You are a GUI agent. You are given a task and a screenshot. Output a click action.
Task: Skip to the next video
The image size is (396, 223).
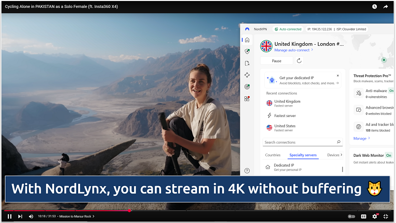(x=20, y=217)
